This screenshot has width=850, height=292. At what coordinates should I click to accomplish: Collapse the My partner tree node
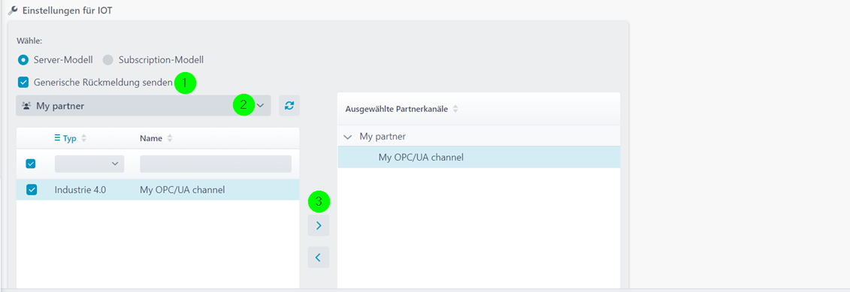click(x=347, y=137)
